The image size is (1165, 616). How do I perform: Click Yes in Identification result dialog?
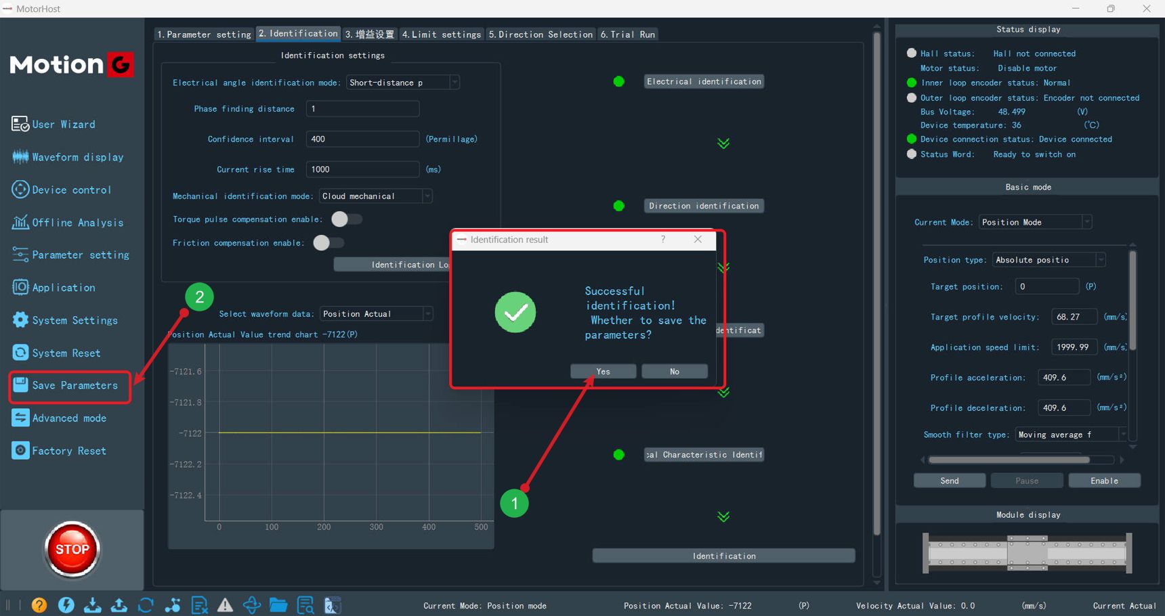603,372
